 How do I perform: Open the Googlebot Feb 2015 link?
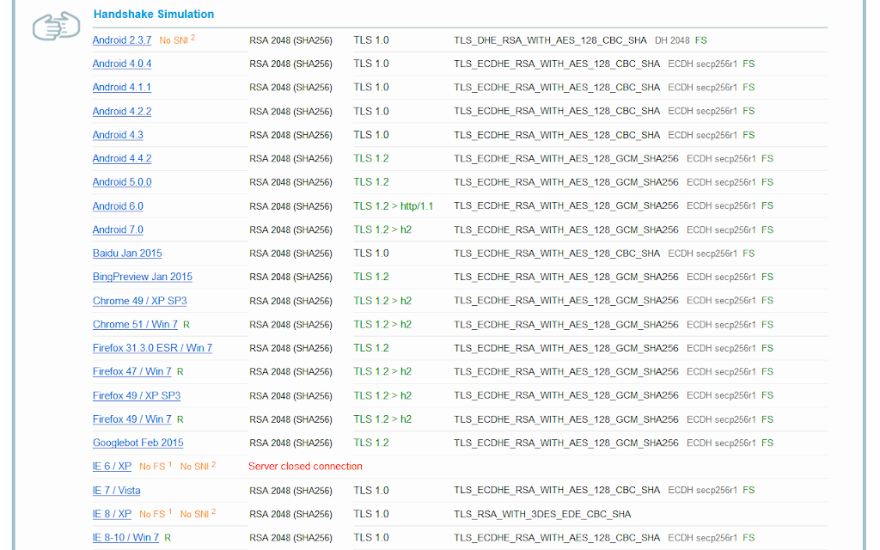[x=138, y=443]
